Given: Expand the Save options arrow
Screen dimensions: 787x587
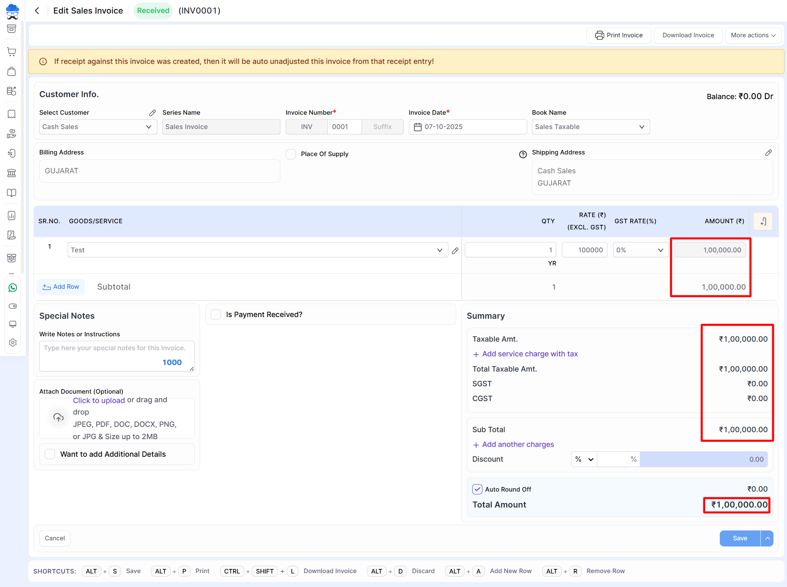Looking at the screenshot, I should pos(767,538).
